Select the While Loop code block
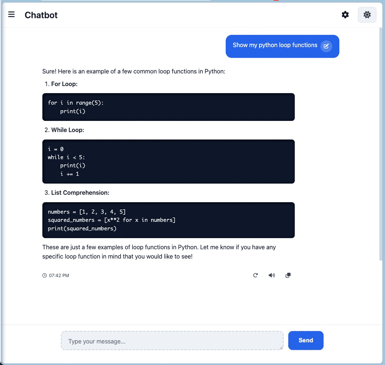The image size is (385, 365). click(168, 161)
